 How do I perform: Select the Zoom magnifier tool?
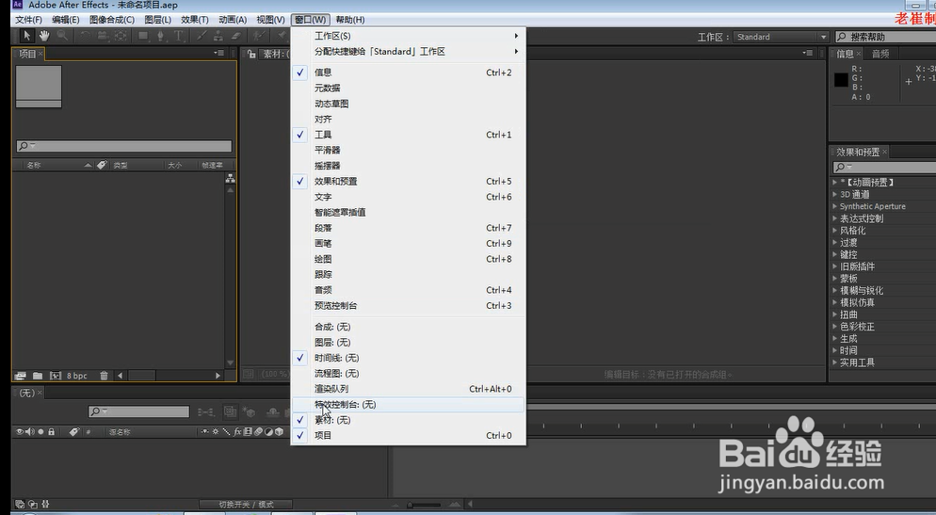click(62, 36)
